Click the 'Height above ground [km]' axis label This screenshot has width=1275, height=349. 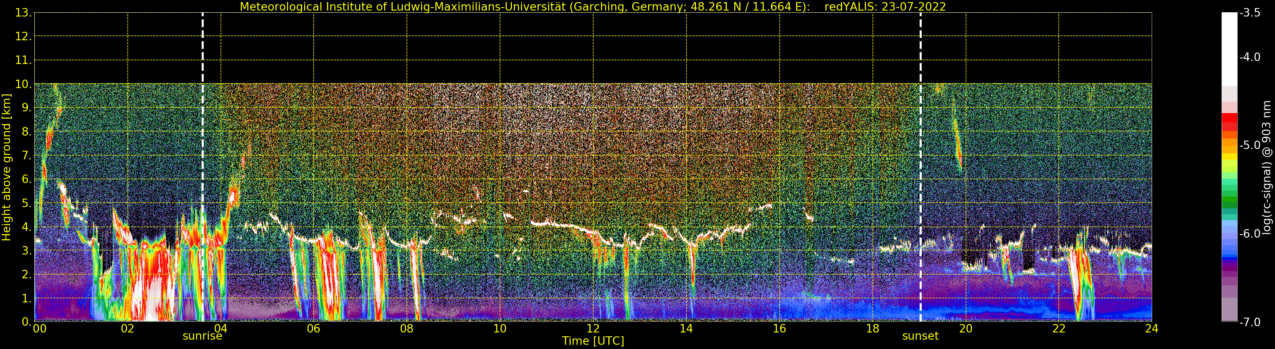[6, 167]
